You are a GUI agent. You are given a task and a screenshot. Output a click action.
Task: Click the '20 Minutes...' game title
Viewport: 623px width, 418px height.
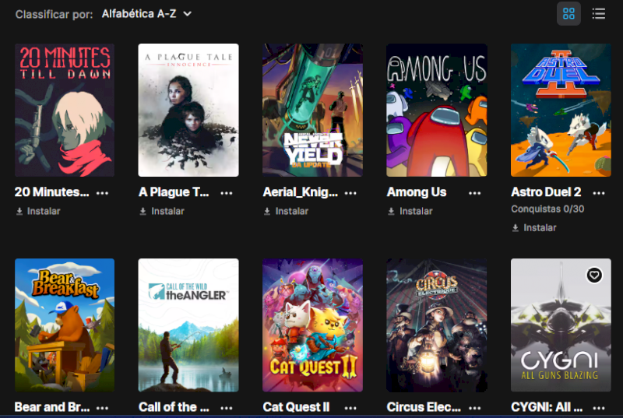[x=51, y=192]
